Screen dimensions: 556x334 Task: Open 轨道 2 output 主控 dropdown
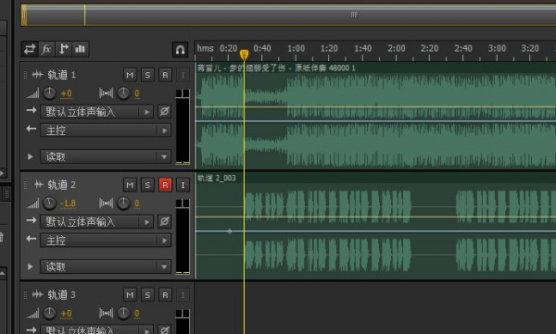[106, 241]
